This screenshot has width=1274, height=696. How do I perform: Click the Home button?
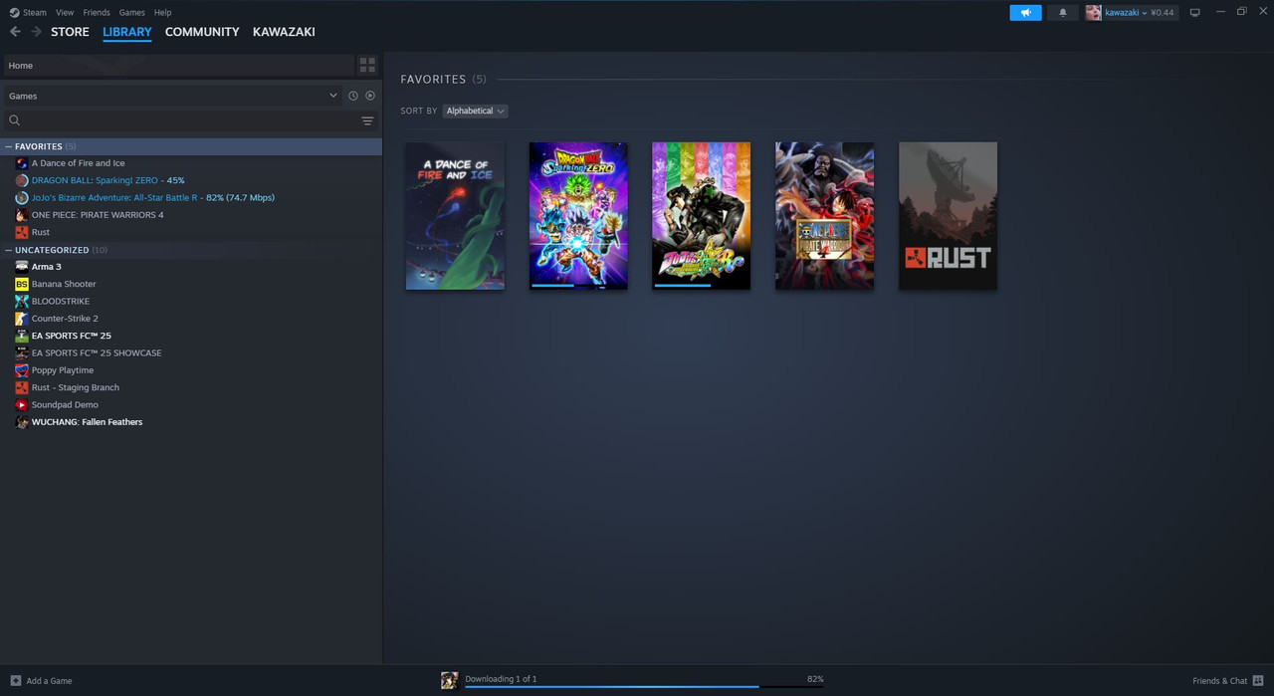tap(178, 65)
